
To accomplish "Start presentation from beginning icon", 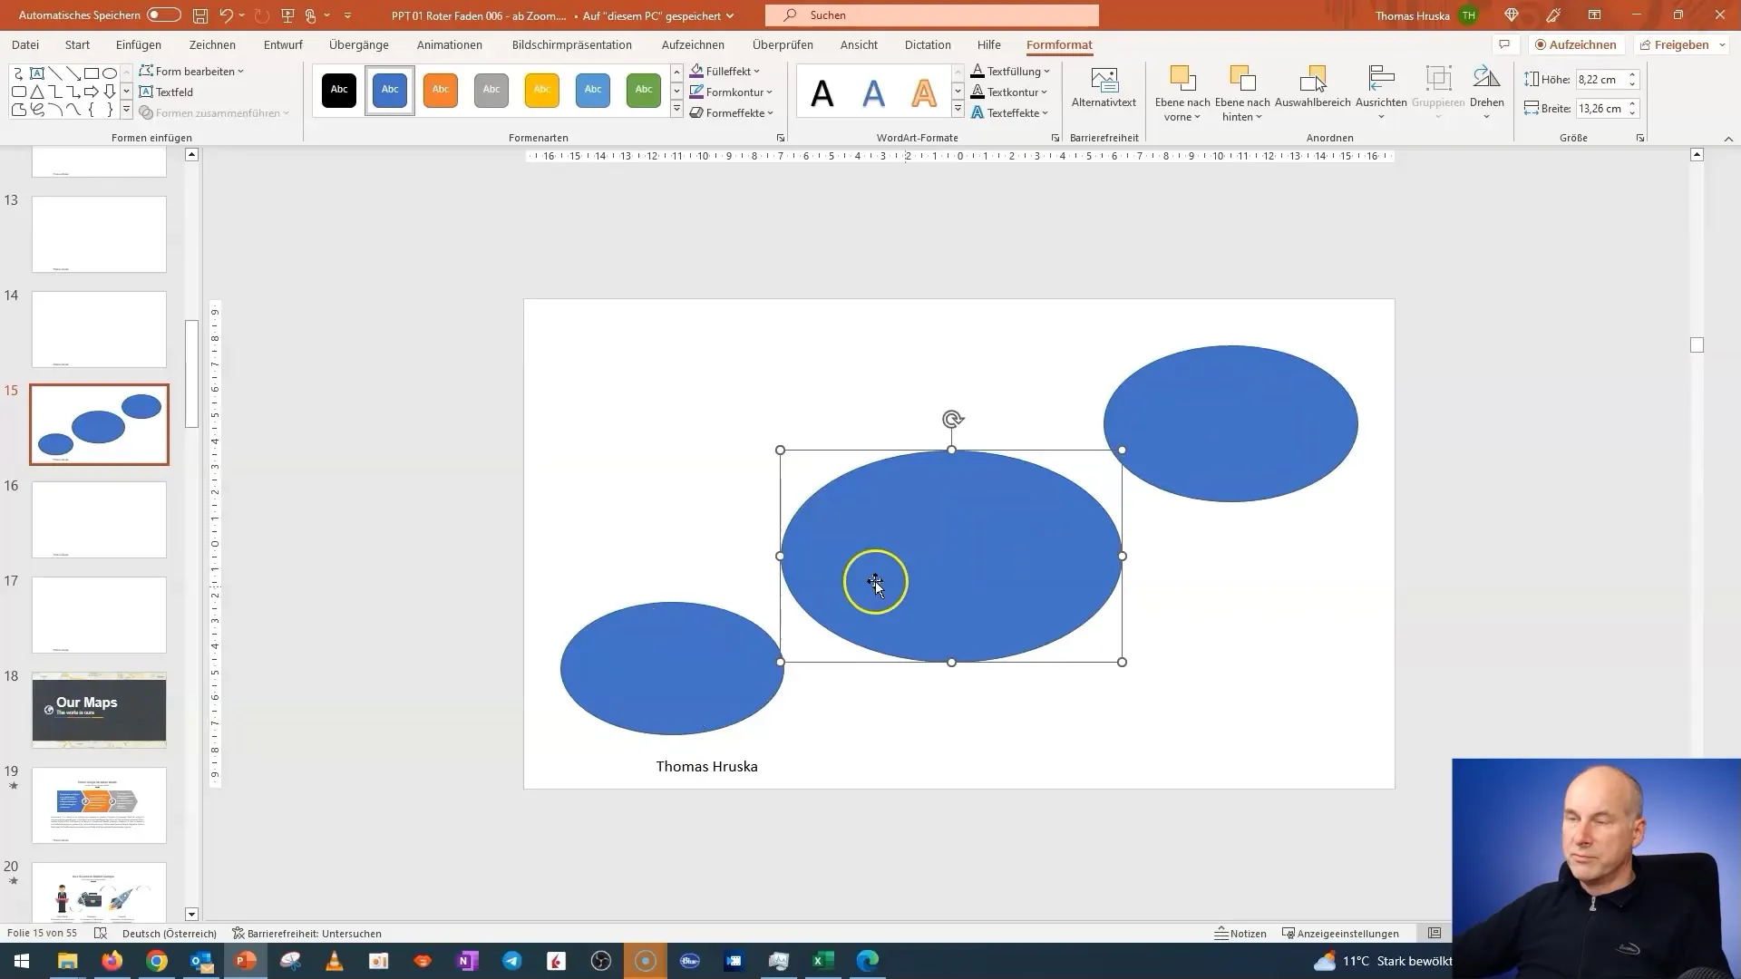I will coord(287,15).
